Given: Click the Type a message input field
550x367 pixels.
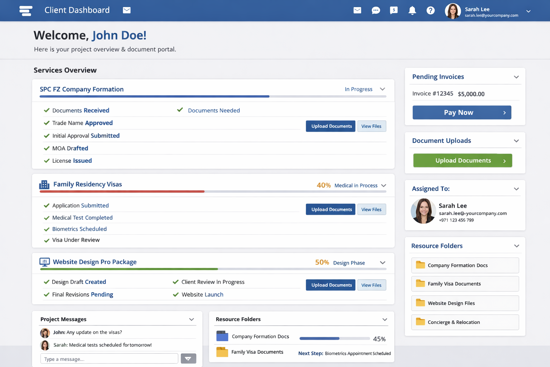Looking at the screenshot, I should point(109,358).
